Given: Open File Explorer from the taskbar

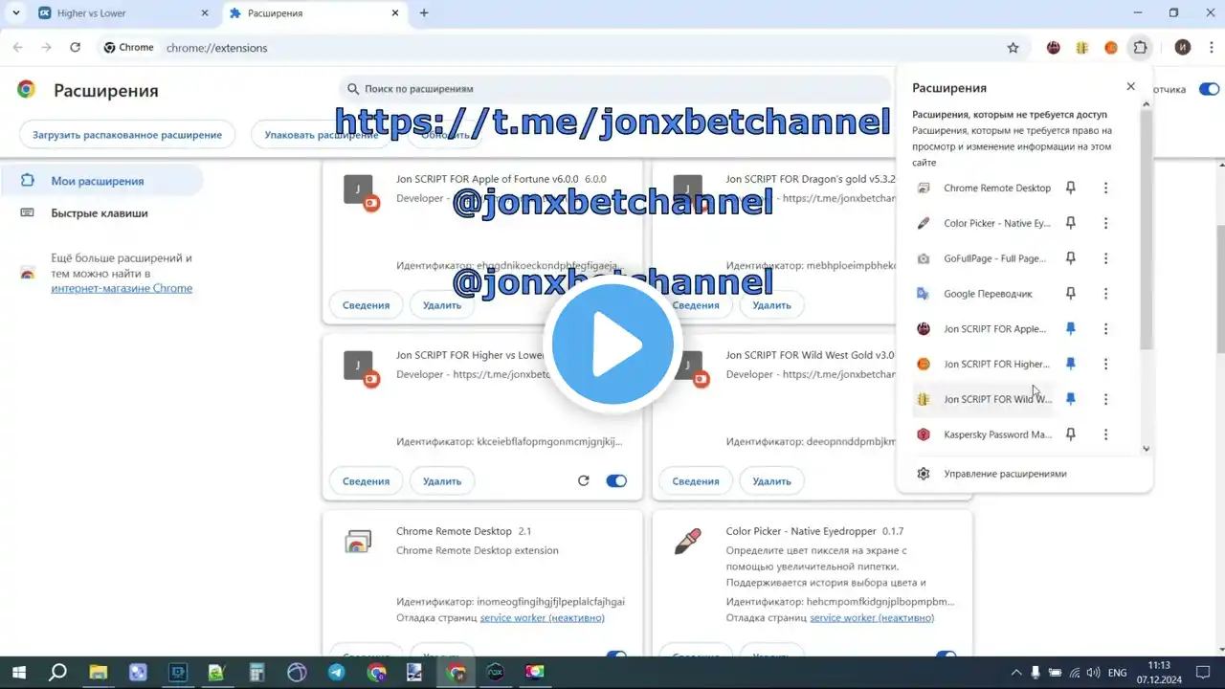Looking at the screenshot, I should (x=98, y=672).
